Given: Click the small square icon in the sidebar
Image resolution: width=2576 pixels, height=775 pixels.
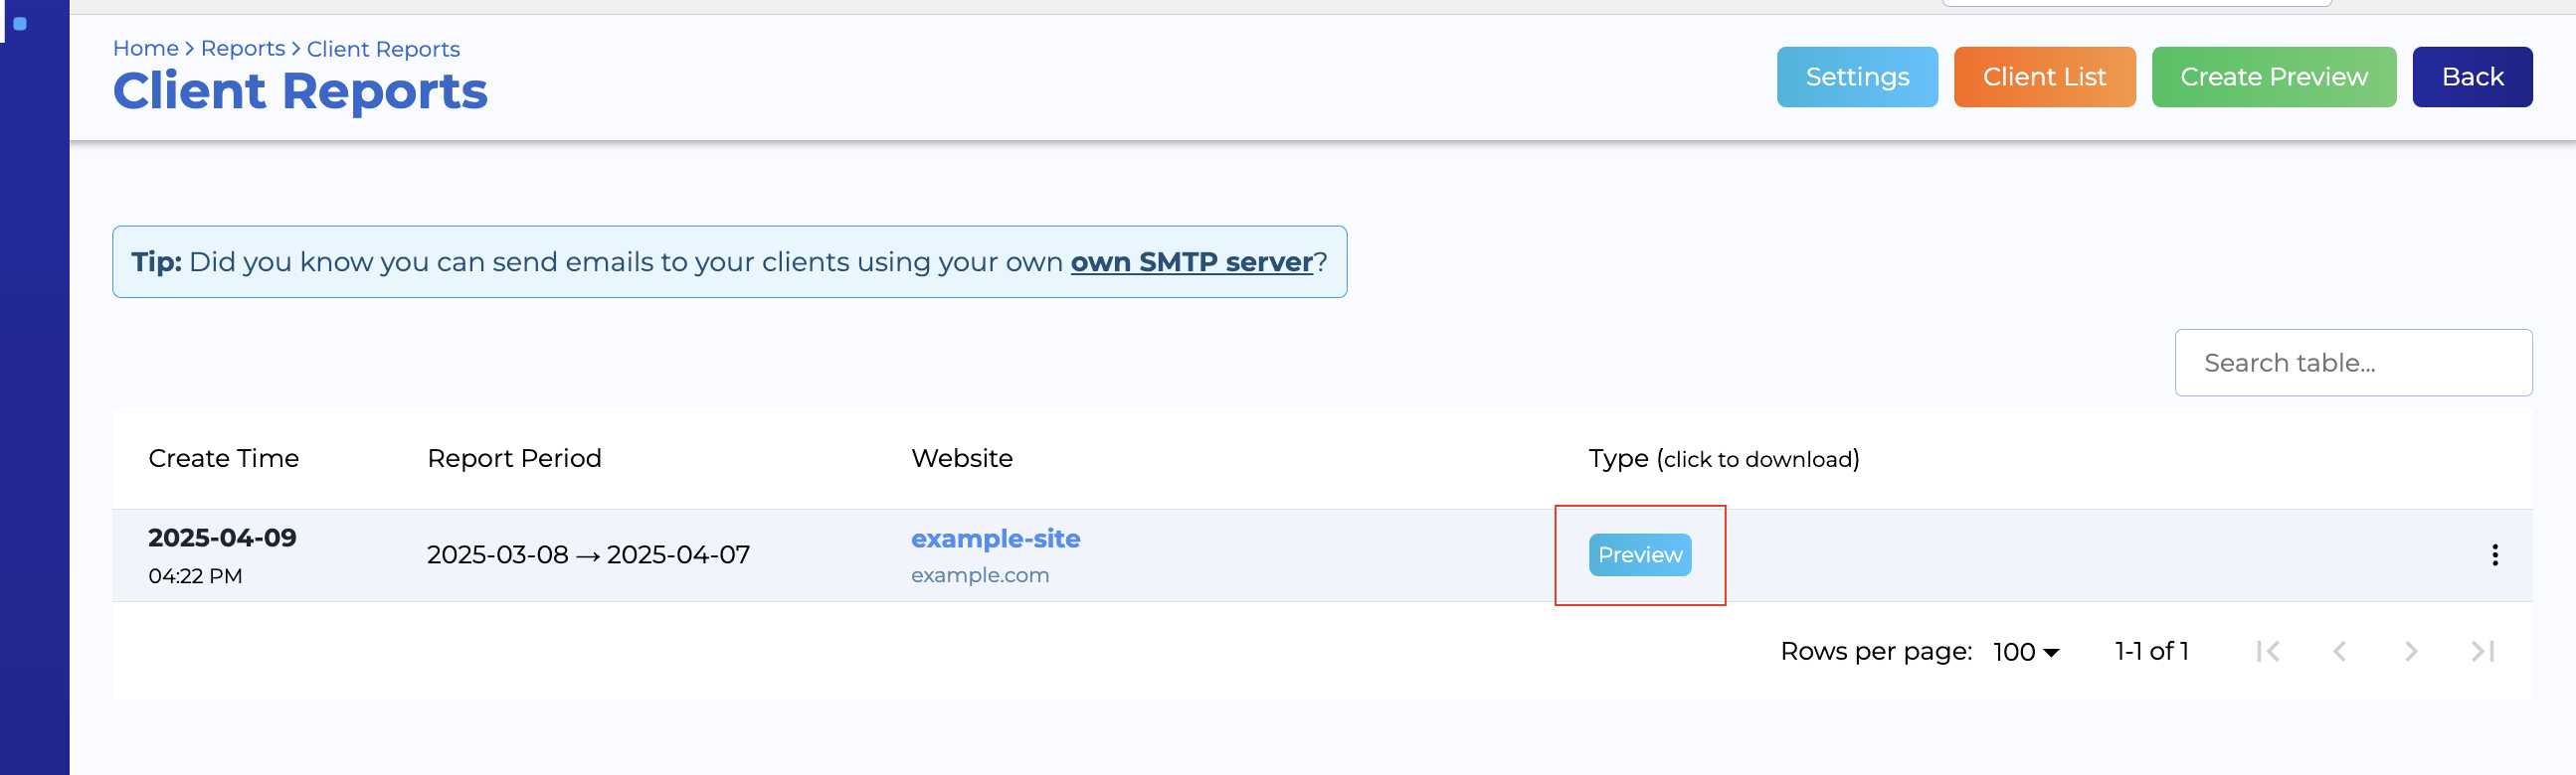Looking at the screenshot, I should 20,24.
